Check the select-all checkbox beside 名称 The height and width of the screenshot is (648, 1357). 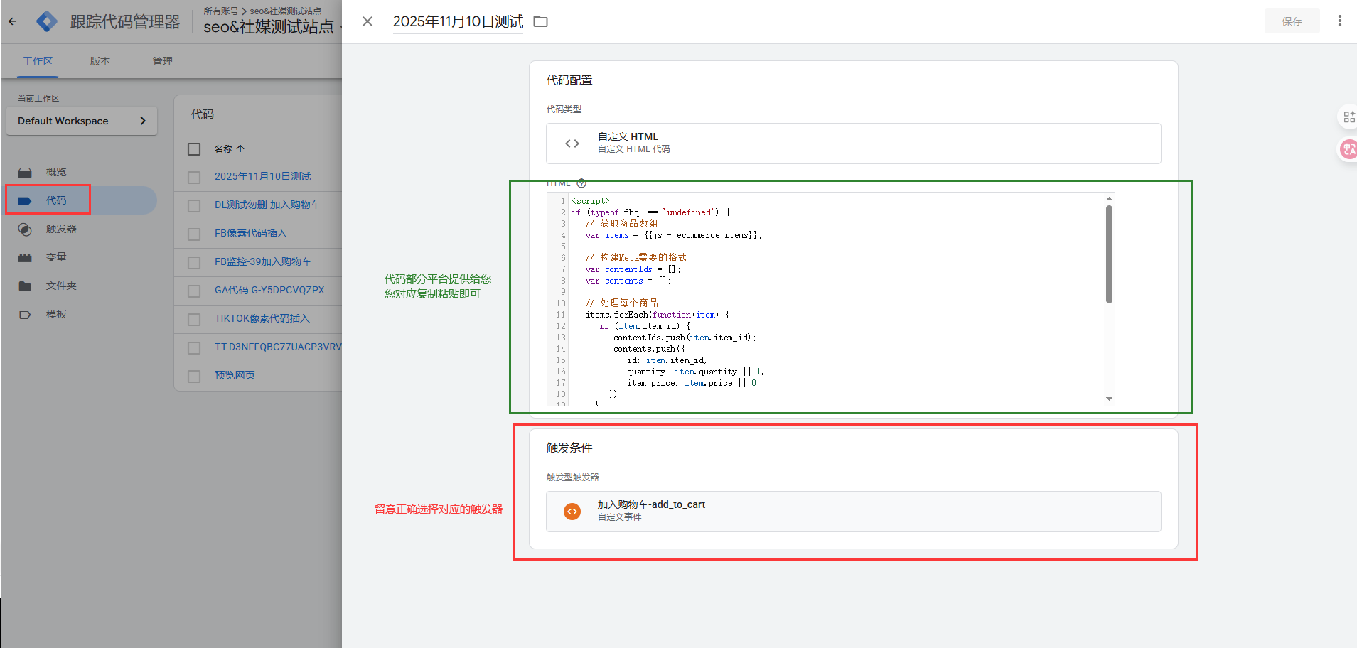[x=194, y=149]
